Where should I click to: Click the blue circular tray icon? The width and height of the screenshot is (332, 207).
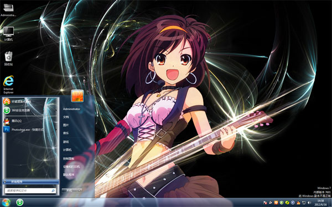(293, 203)
